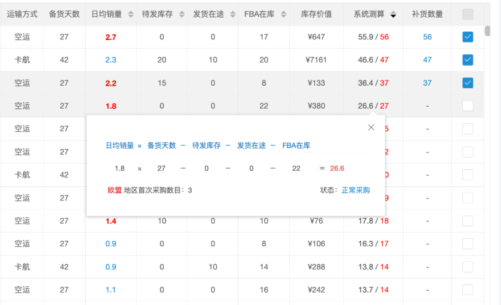Click the 补货数量 value 56
The height and width of the screenshot is (305, 501).
427,37
